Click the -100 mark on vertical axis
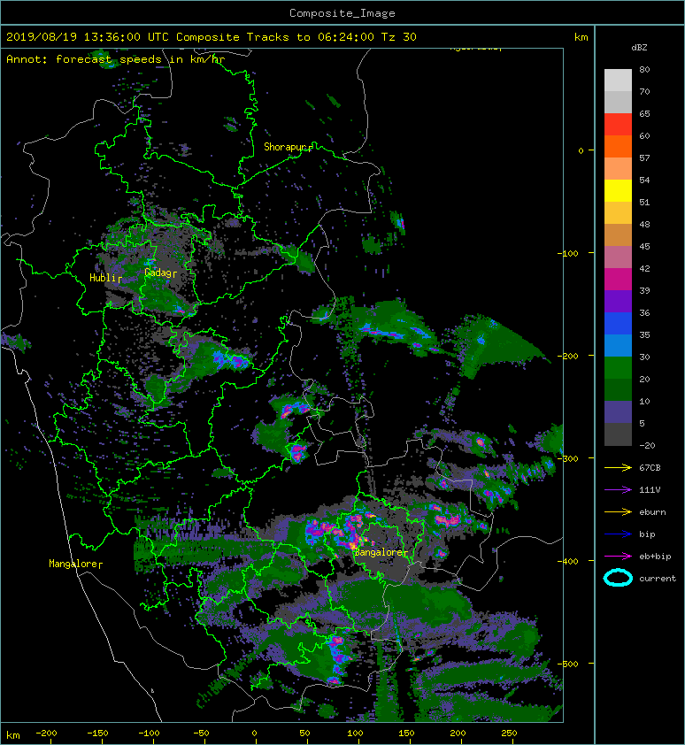This screenshot has height=745, width=685. [x=568, y=253]
